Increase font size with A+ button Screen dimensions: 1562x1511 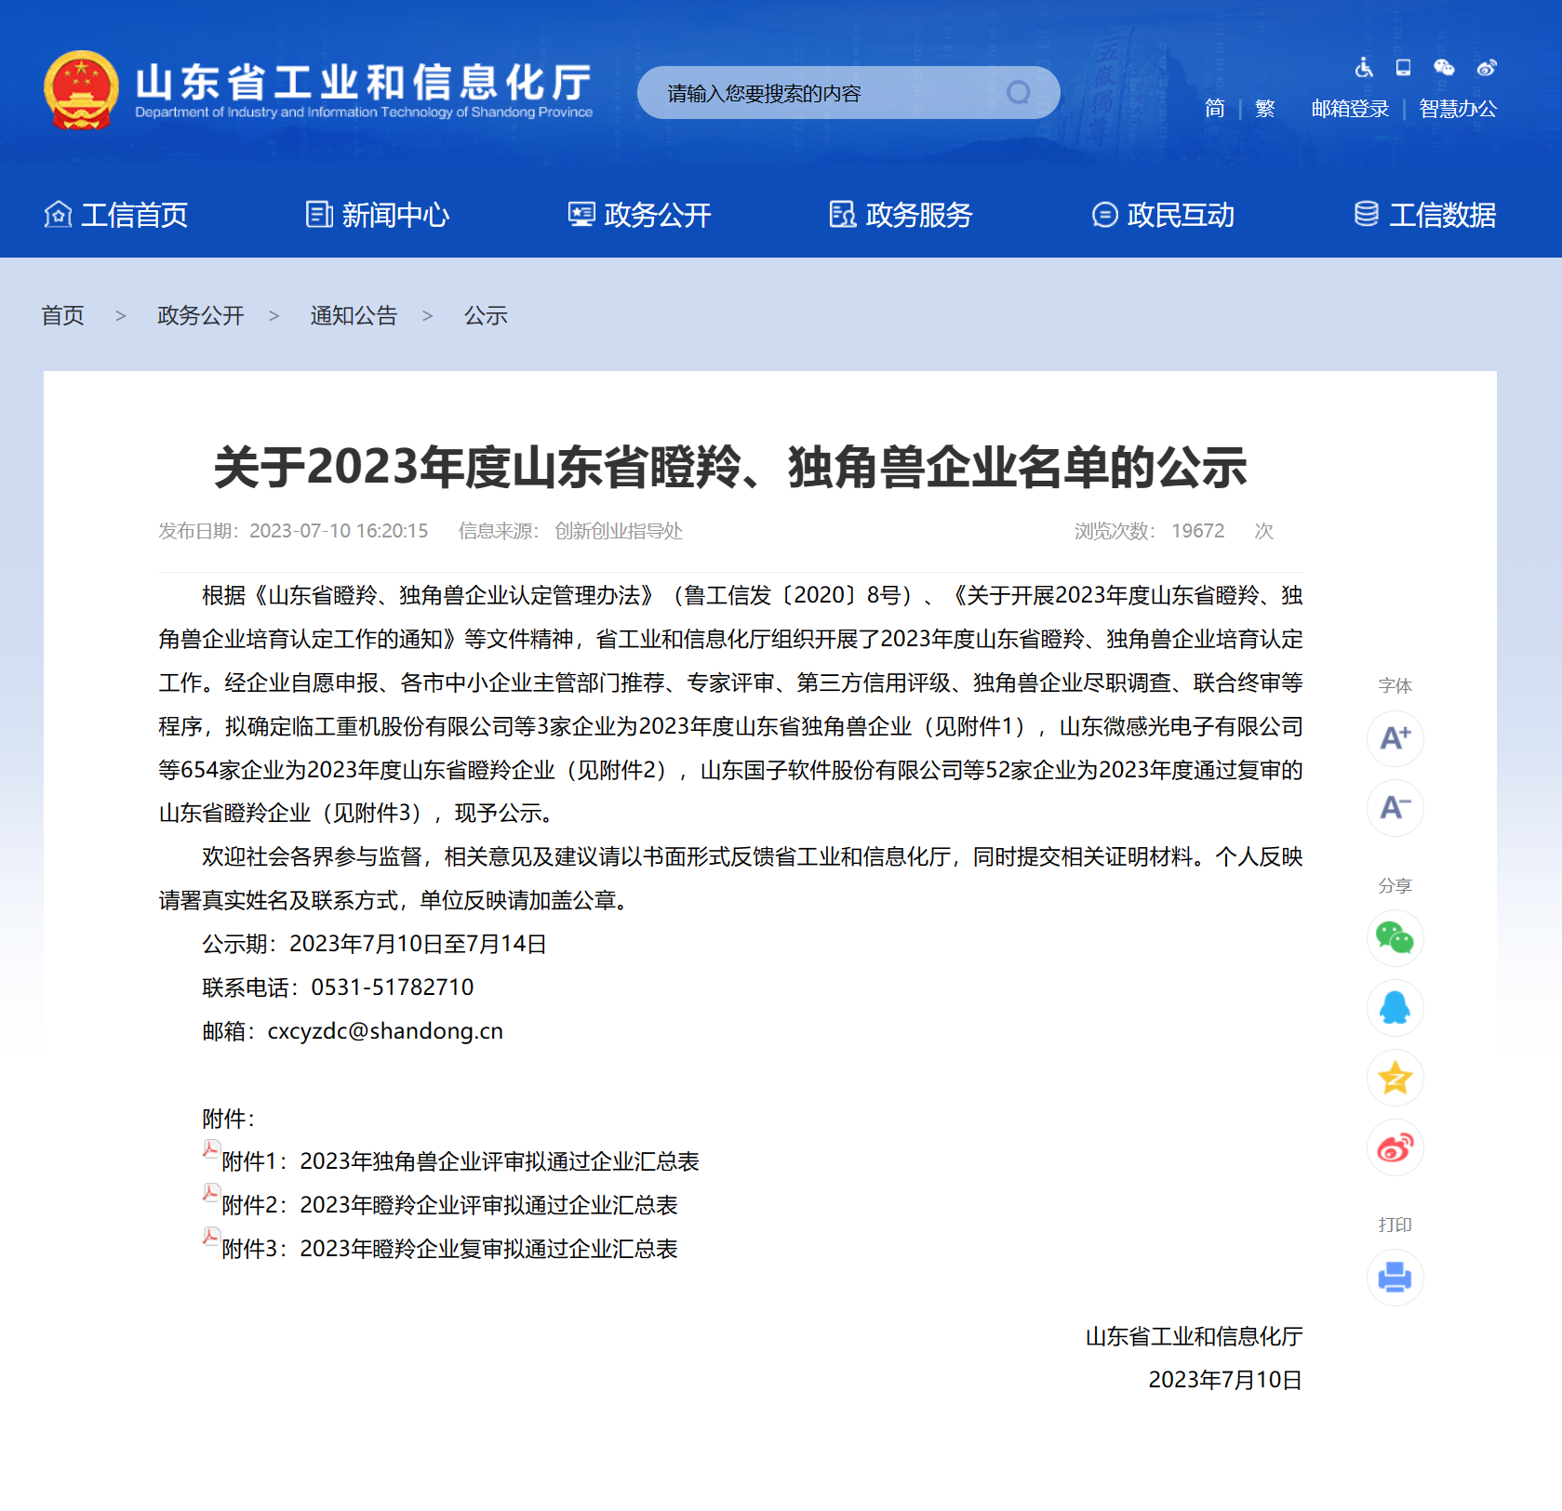(x=1395, y=738)
